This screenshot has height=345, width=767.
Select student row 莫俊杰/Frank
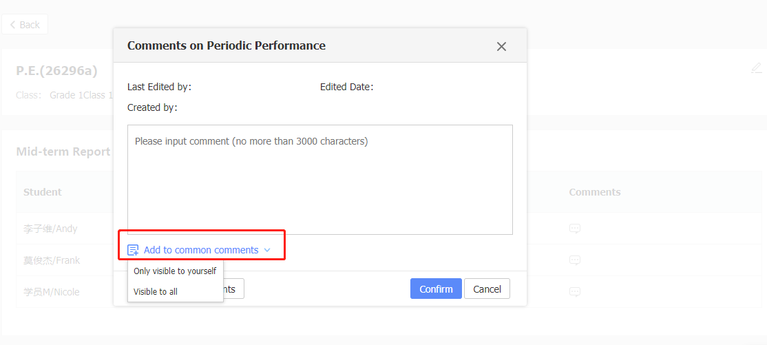click(x=50, y=260)
